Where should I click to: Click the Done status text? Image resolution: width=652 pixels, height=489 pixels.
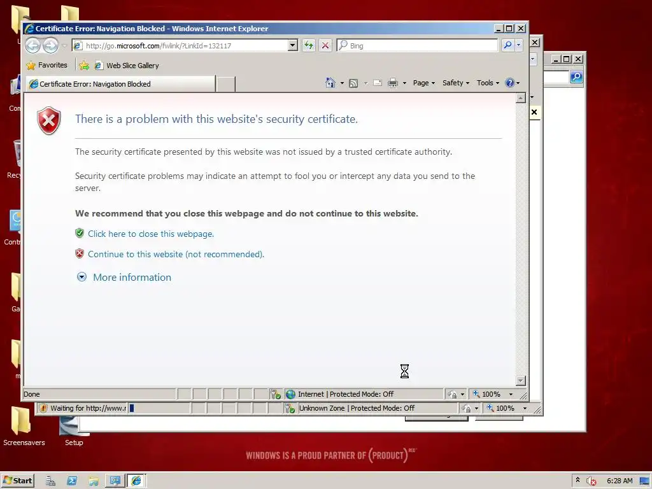coord(32,394)
